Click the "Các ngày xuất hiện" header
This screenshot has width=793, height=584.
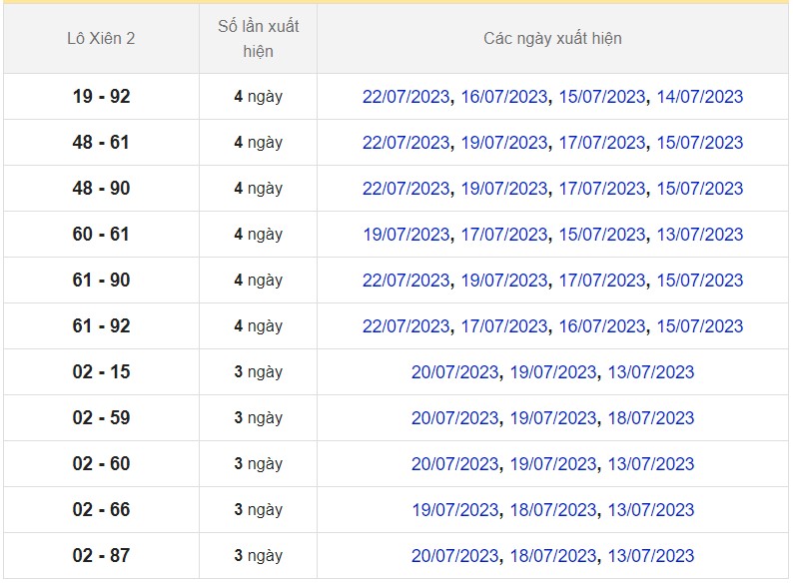click(552, 39)
